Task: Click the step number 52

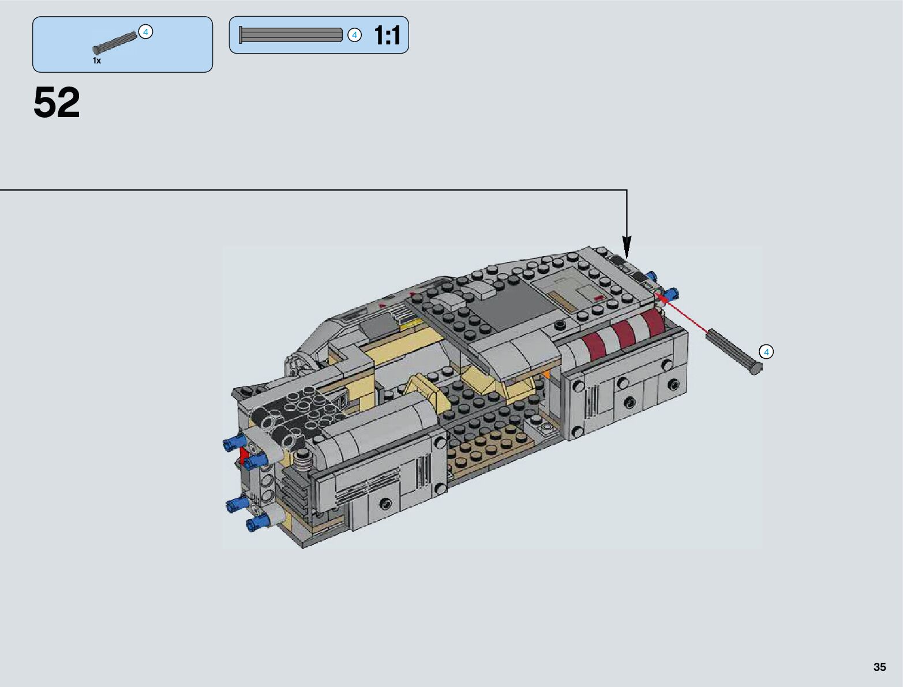Action: tap(57, 103)
